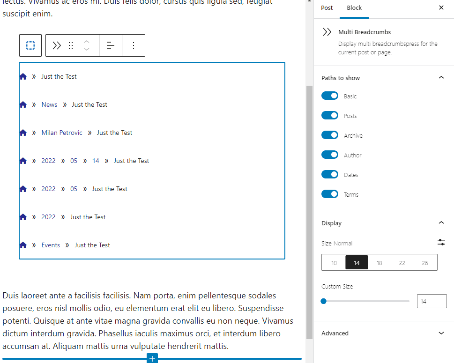Select the parent block dashed-square icon
Screen dimensions: 454x363
30,45
